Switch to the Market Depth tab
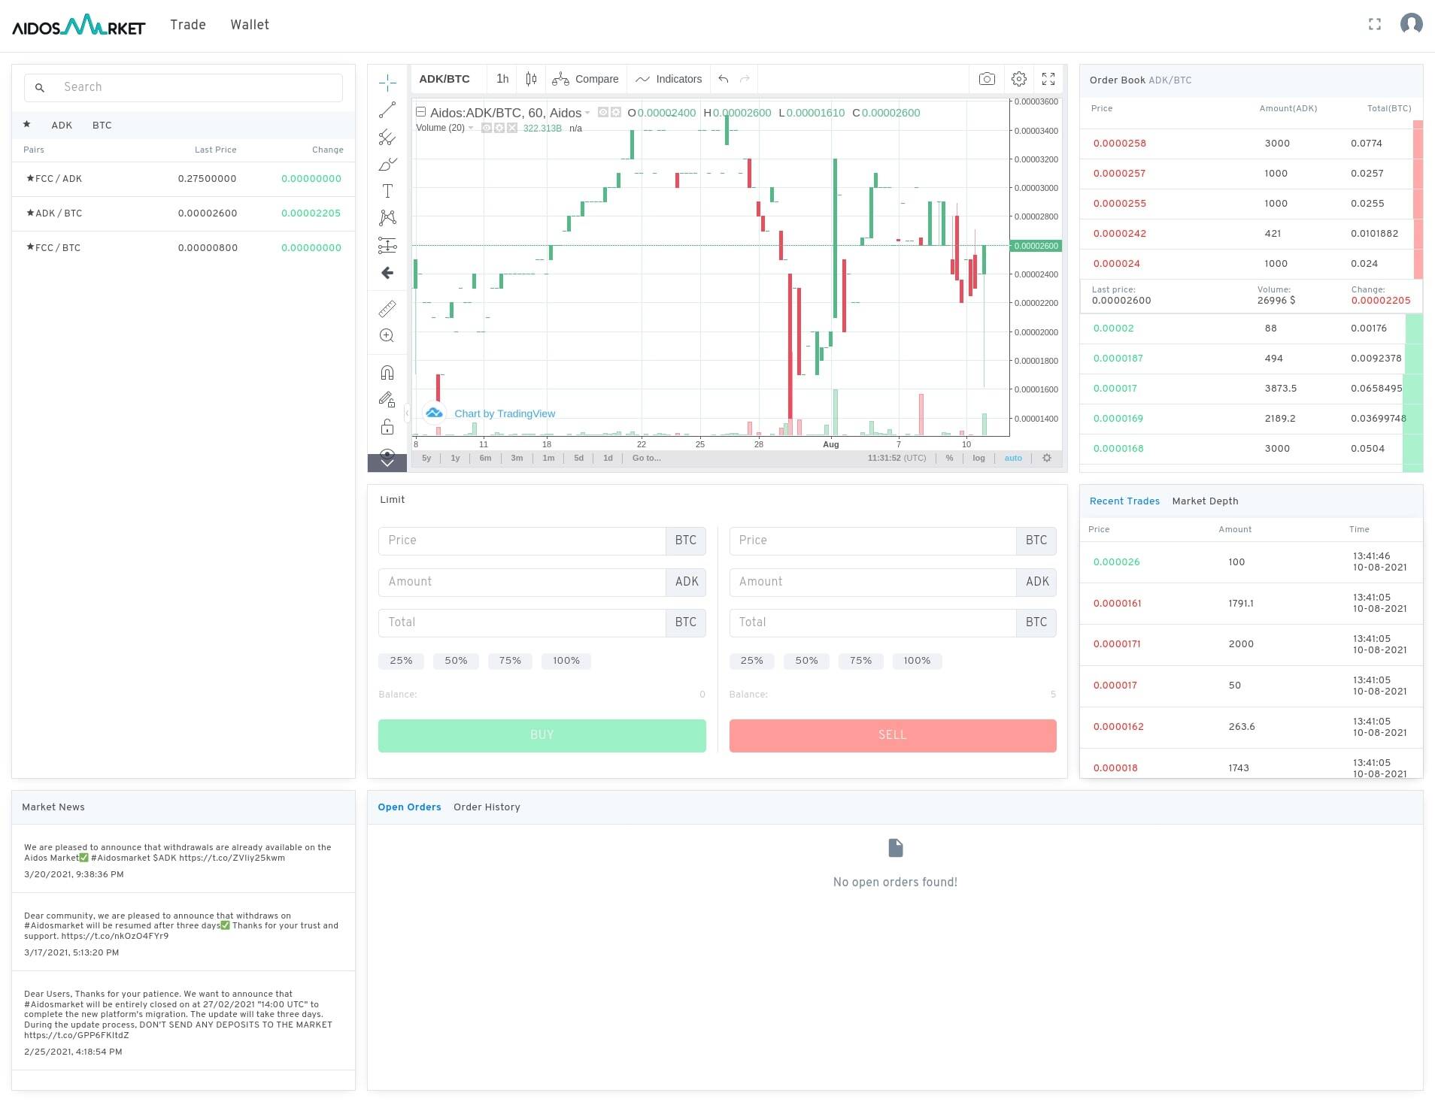The image size is (1435, 1102). tap(1206, 501)
